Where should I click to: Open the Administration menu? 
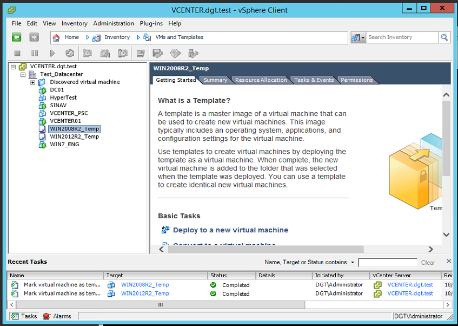coord(114,23)
